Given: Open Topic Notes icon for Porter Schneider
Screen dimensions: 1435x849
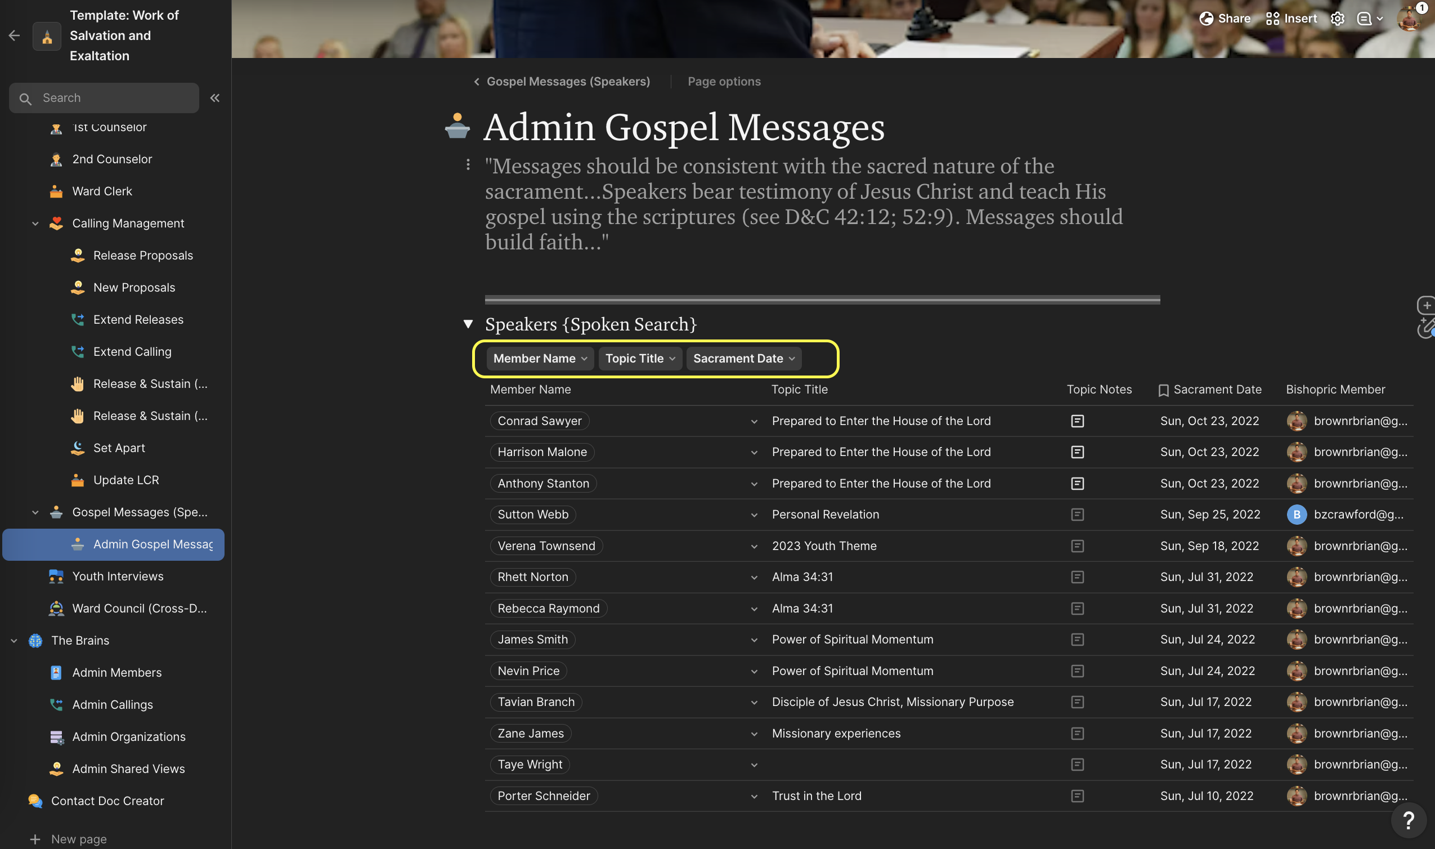Looking at the screenshot, I should [x=1077, y=796].
